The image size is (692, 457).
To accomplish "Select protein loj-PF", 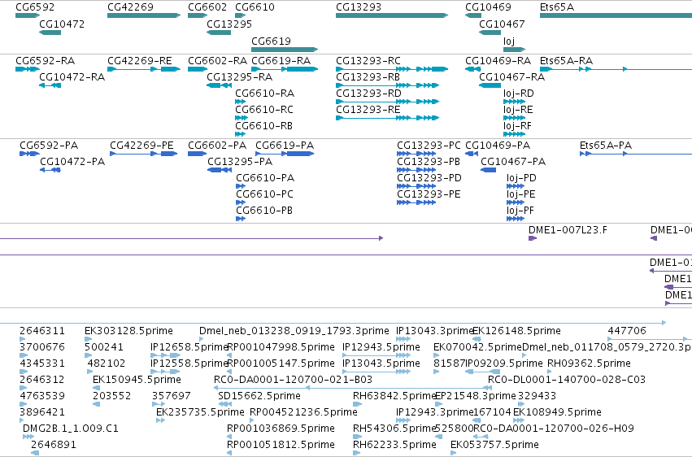I will click(520, 211).
